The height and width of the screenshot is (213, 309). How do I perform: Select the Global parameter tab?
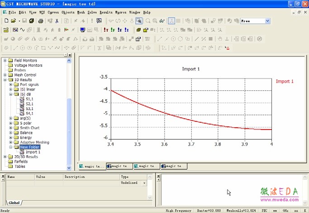coord(14,203)
